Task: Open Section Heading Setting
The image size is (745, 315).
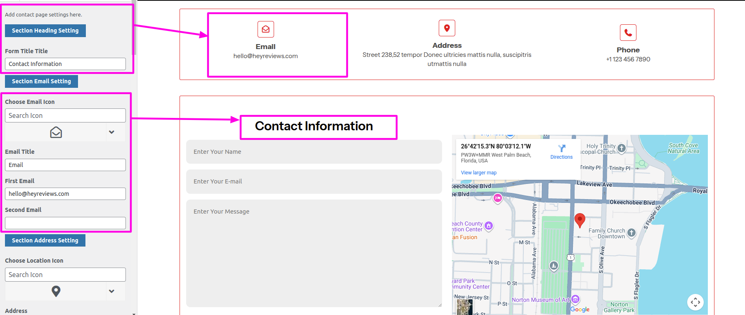Action: click(x=45, y=31)
